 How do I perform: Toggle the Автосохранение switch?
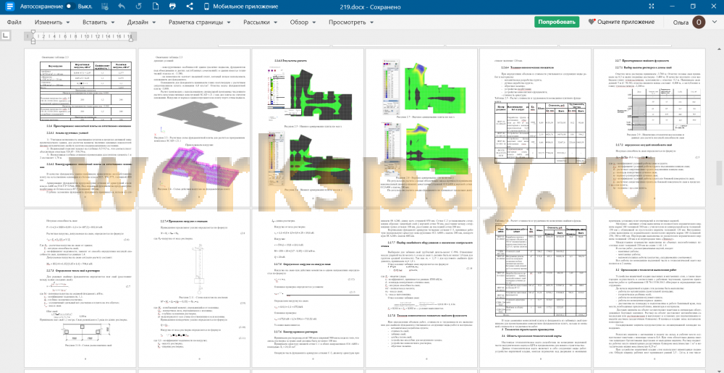tap(71, 7)
